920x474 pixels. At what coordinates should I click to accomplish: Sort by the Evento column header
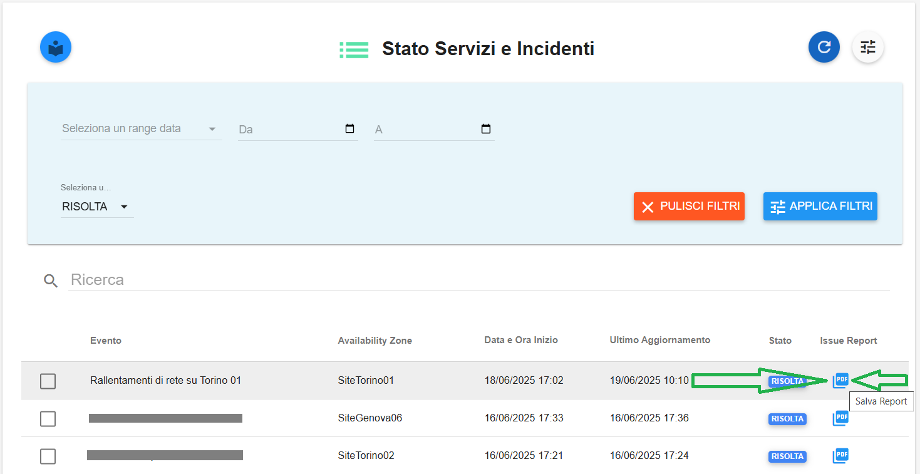106,341
